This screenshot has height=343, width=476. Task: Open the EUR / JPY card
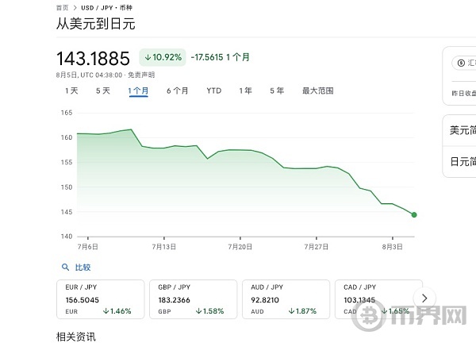click(100, 299)
